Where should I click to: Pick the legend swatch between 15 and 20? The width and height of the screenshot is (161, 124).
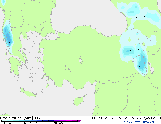(39, 121)
